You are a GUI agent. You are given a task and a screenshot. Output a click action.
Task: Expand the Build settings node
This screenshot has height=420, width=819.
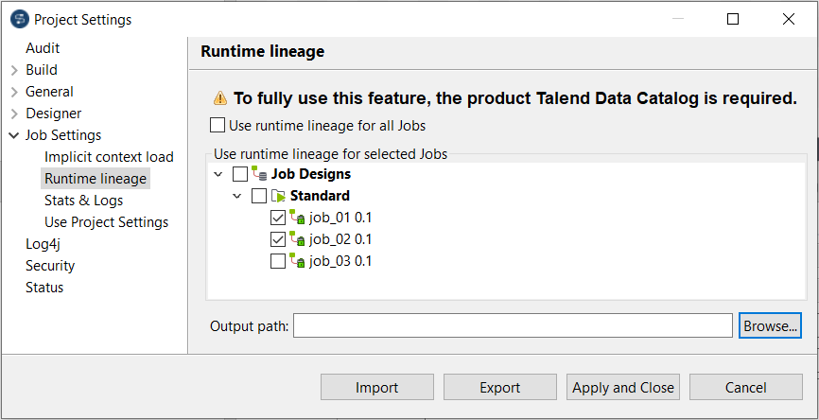[14, 70]
